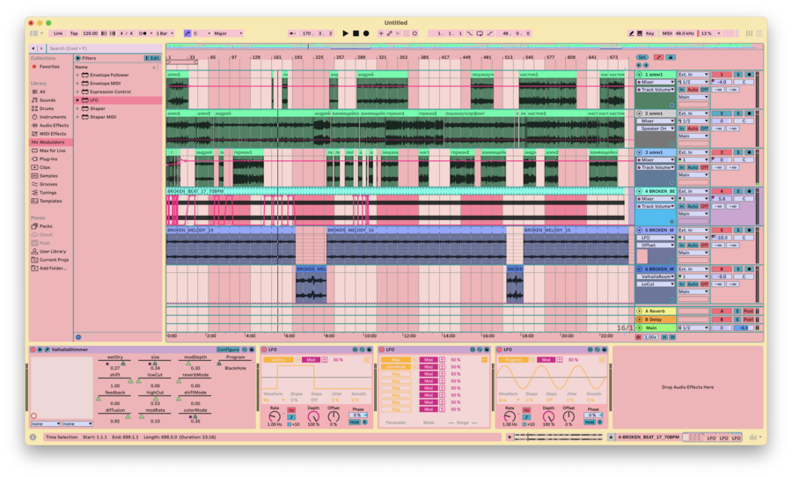This screenshot has width=792, height=478.
Task: Click Lock Envelopes padlock icon
Action: coord(670,57)
